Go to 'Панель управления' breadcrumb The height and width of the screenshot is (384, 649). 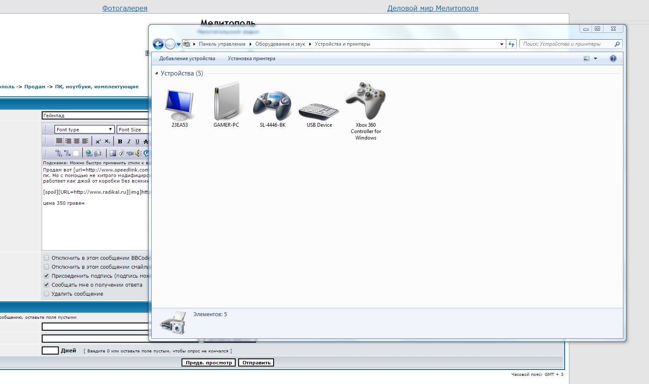(222, 44)
